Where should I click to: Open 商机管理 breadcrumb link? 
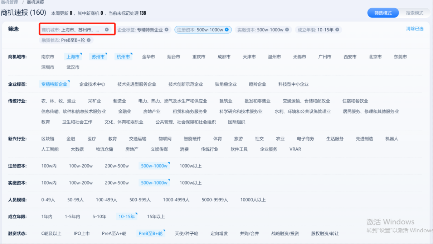click(9, 2)
